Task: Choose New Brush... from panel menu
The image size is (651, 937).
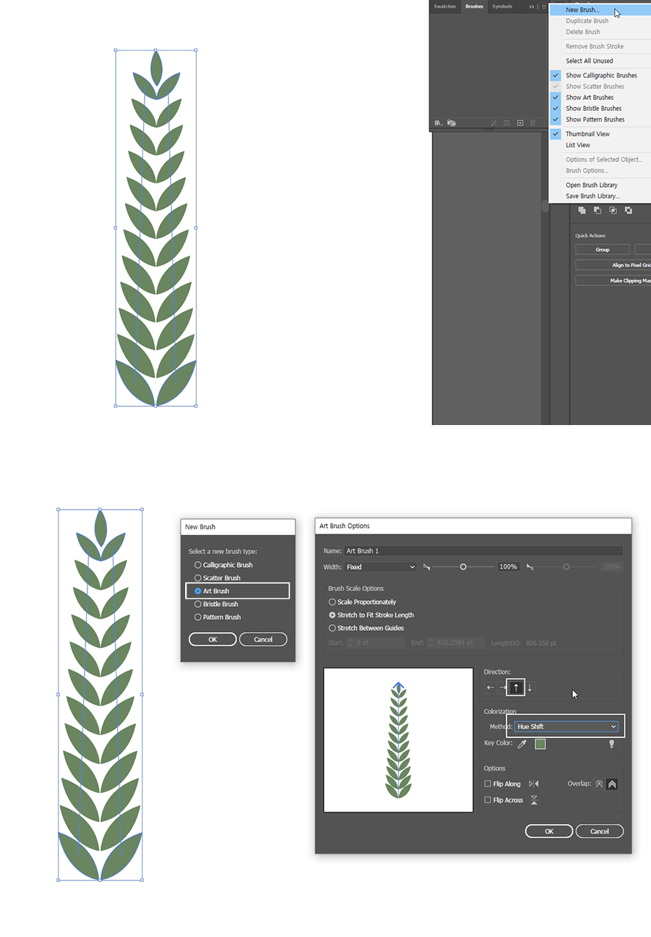Action: (600, 10)
